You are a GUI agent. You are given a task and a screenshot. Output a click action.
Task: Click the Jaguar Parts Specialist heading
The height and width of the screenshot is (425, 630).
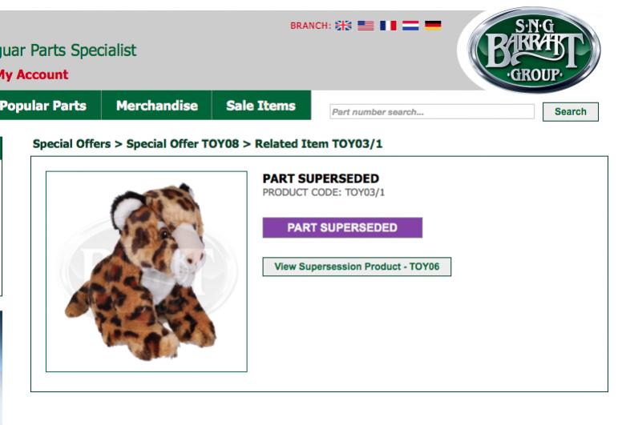(x=68, y=50)
